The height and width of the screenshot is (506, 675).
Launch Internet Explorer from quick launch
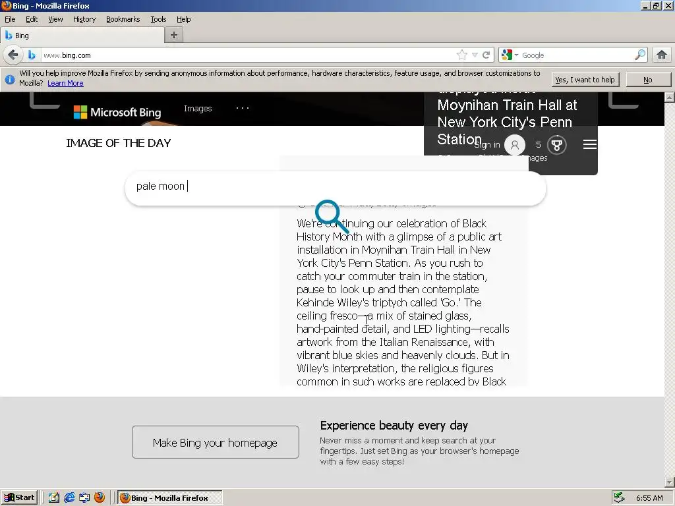69,498
